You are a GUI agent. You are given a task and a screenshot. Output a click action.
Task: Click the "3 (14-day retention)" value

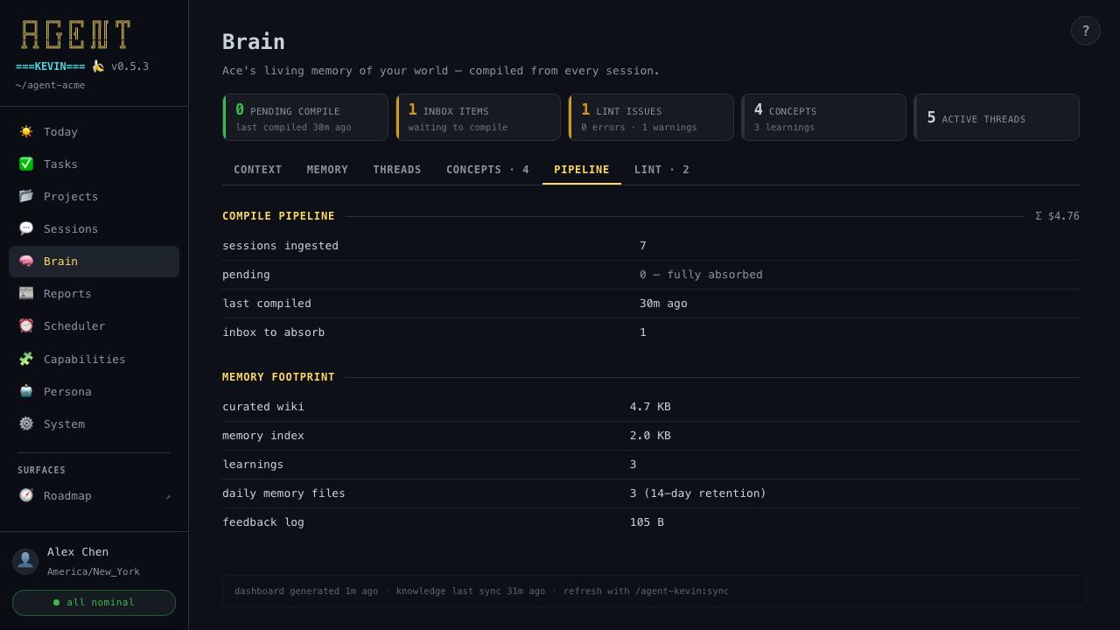tap(698, 493)
